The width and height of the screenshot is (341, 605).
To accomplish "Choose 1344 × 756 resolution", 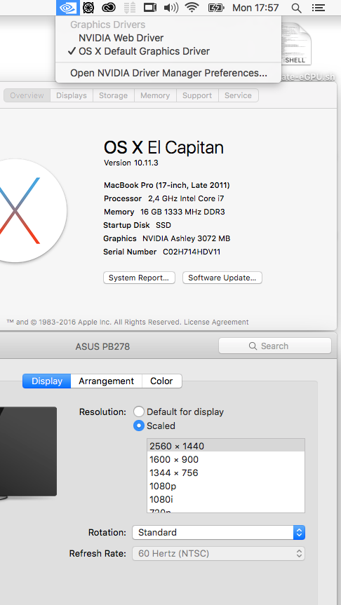I will 226,473.
